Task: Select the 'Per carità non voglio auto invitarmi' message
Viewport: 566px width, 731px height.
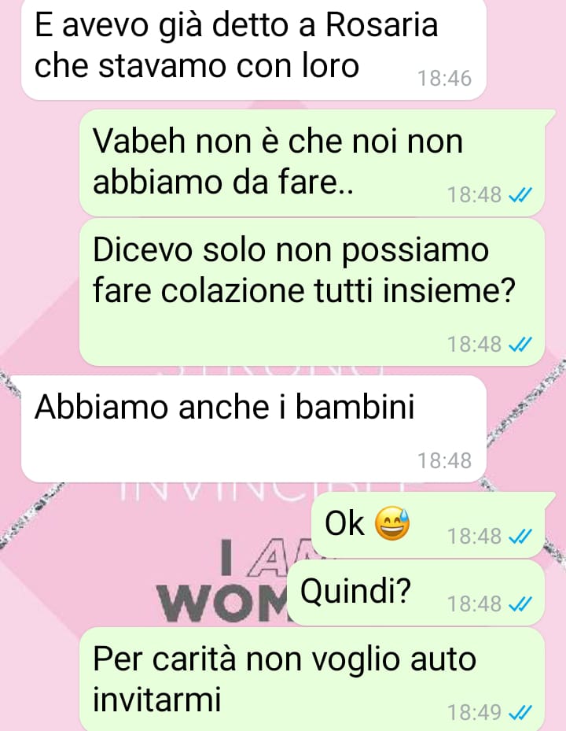Action: 311,680
